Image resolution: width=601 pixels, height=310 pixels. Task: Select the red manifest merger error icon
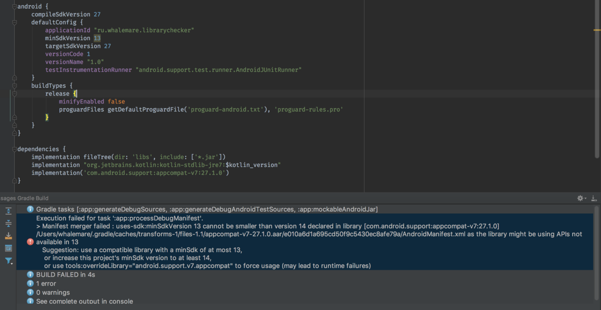[x=30, y=242]
